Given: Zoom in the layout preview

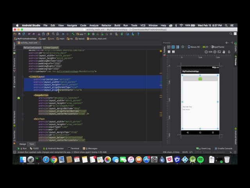Looking at the screenshot, I should (x=215, y=52).
